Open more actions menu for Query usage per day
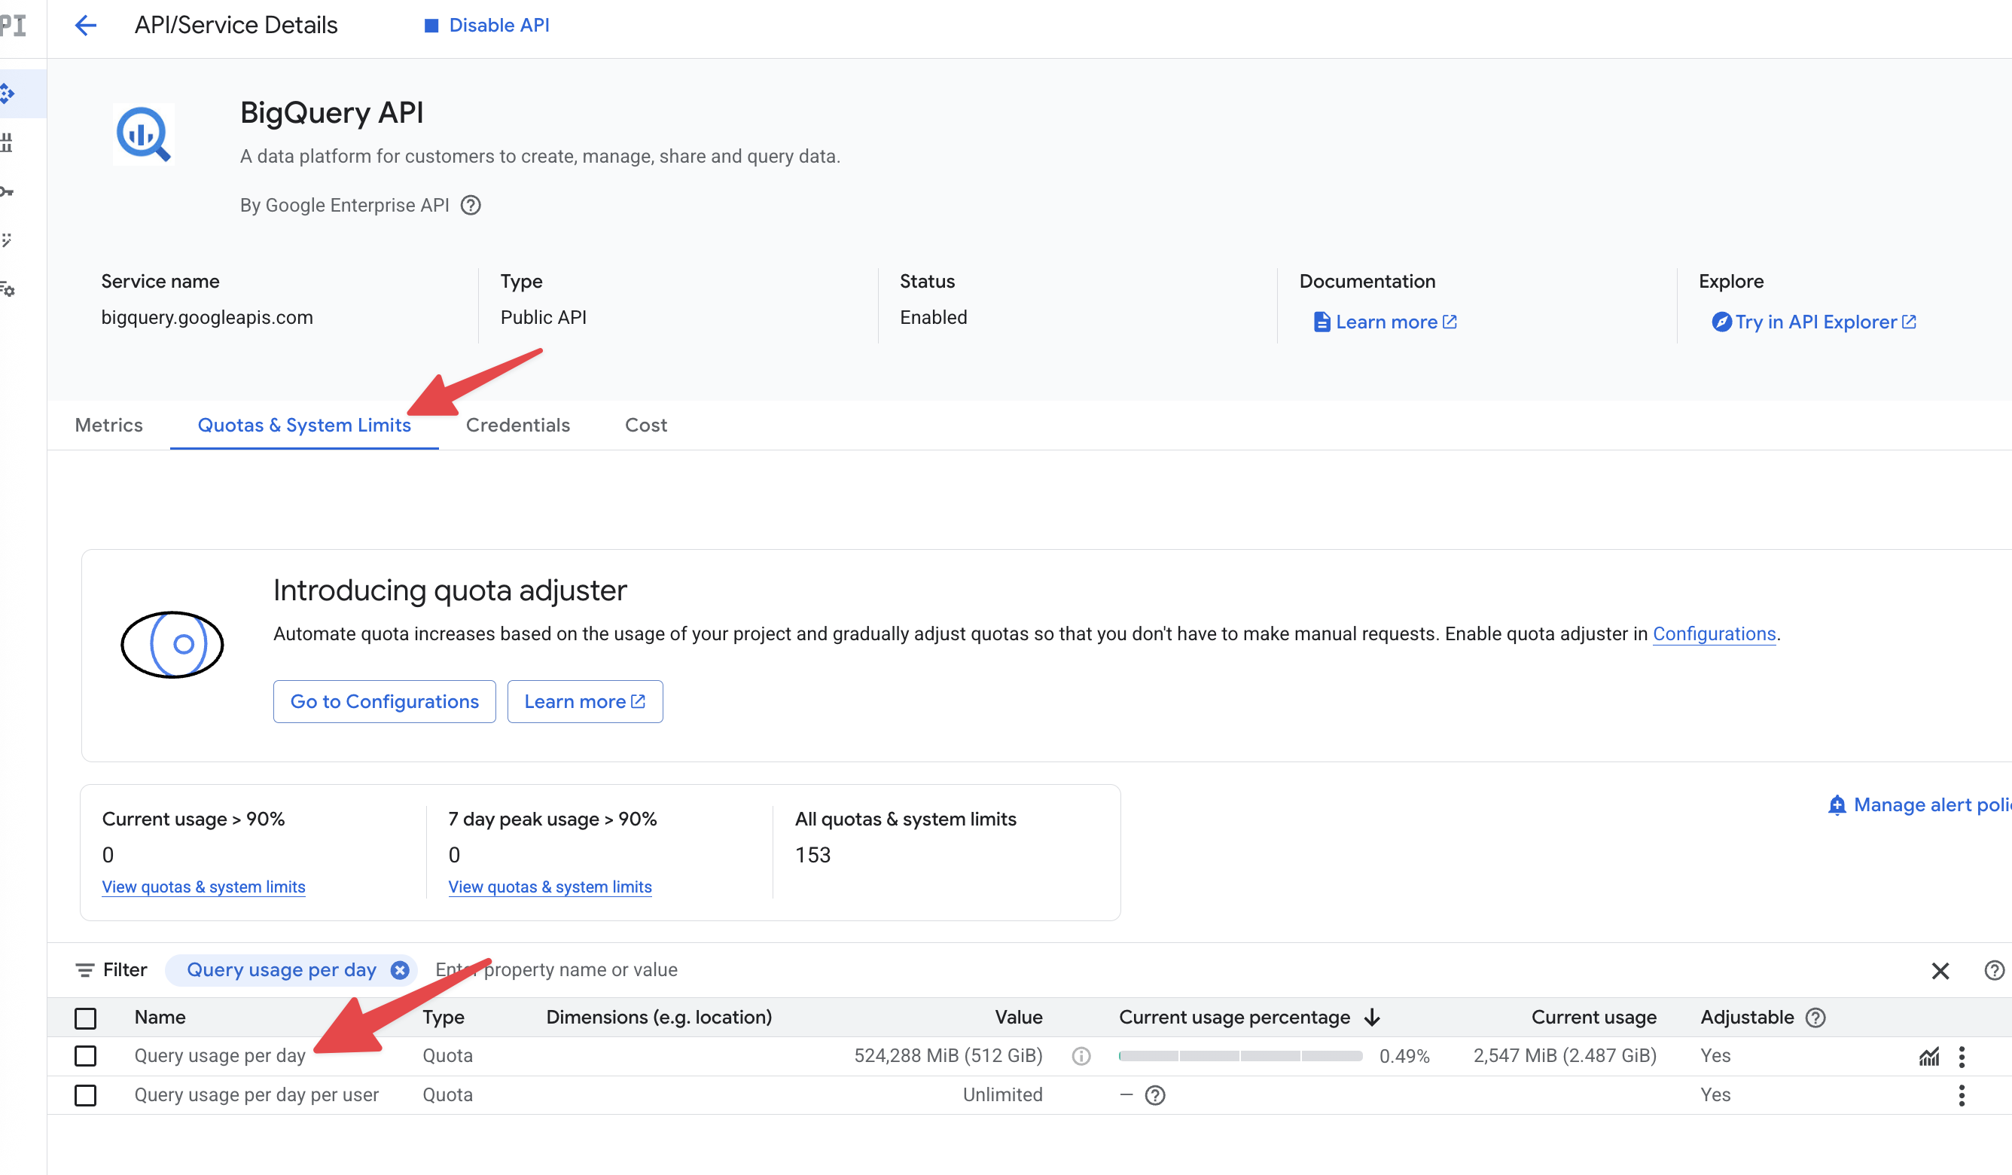 [1962, 1057]
